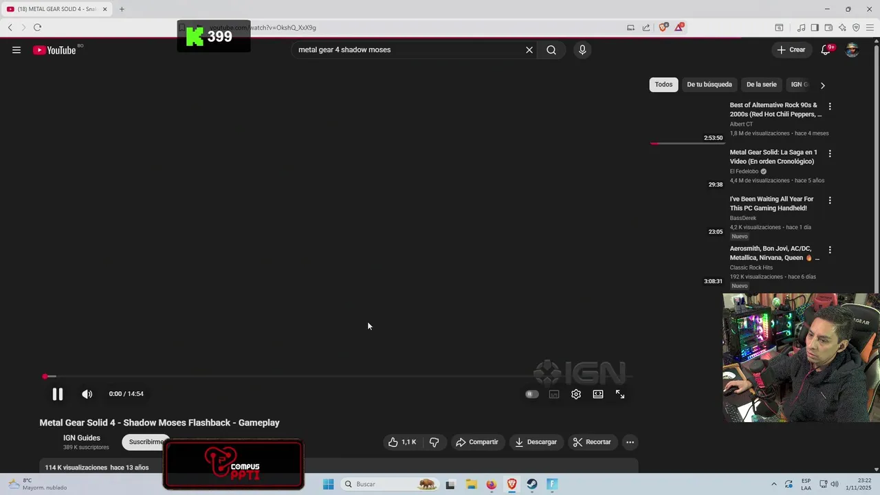Click the taskbar Buscar search box

point(390,484)
